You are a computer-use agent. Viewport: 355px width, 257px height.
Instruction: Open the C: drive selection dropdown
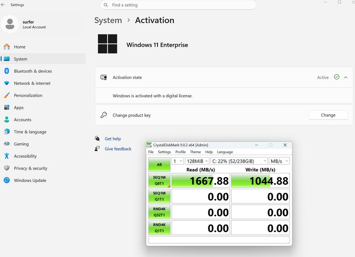239,161
